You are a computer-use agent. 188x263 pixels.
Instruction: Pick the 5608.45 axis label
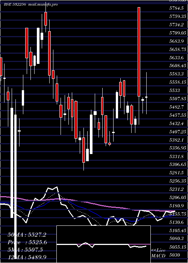tap(177, 66)
